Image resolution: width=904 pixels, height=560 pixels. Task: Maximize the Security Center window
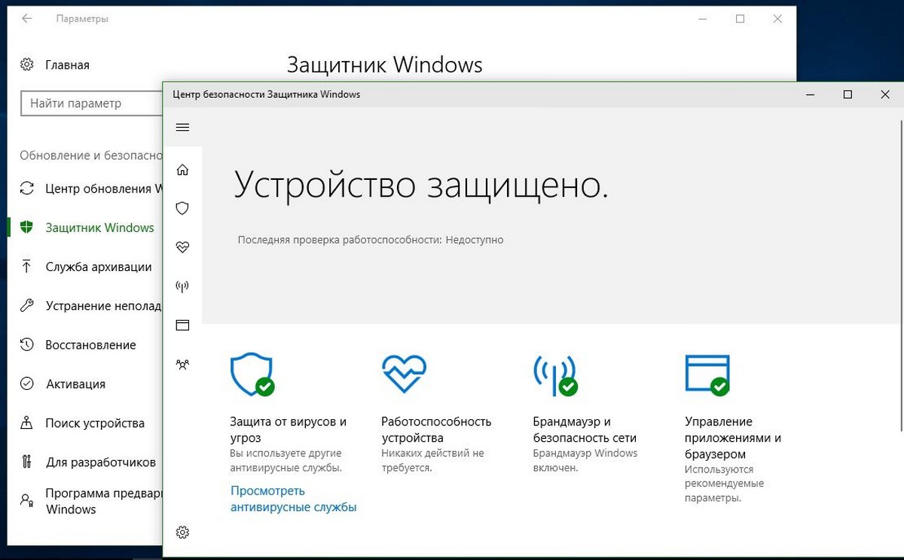[847, 95]
